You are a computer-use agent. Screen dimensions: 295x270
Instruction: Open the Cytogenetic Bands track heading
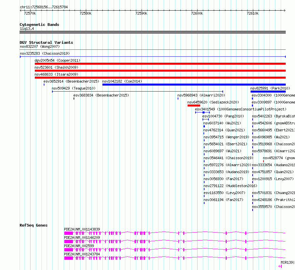[x=39, y=25]
